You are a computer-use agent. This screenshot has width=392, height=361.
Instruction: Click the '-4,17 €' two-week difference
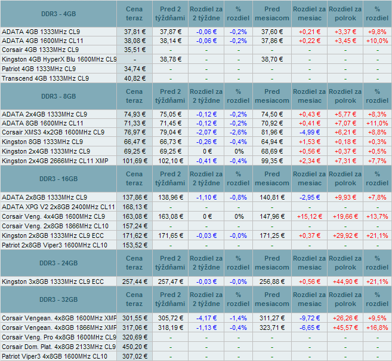coord(206,318)
